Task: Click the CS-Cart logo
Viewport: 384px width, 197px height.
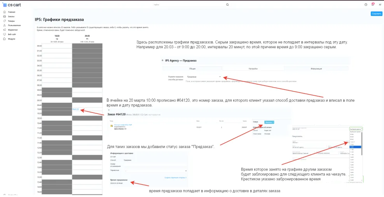Action: 12,5
